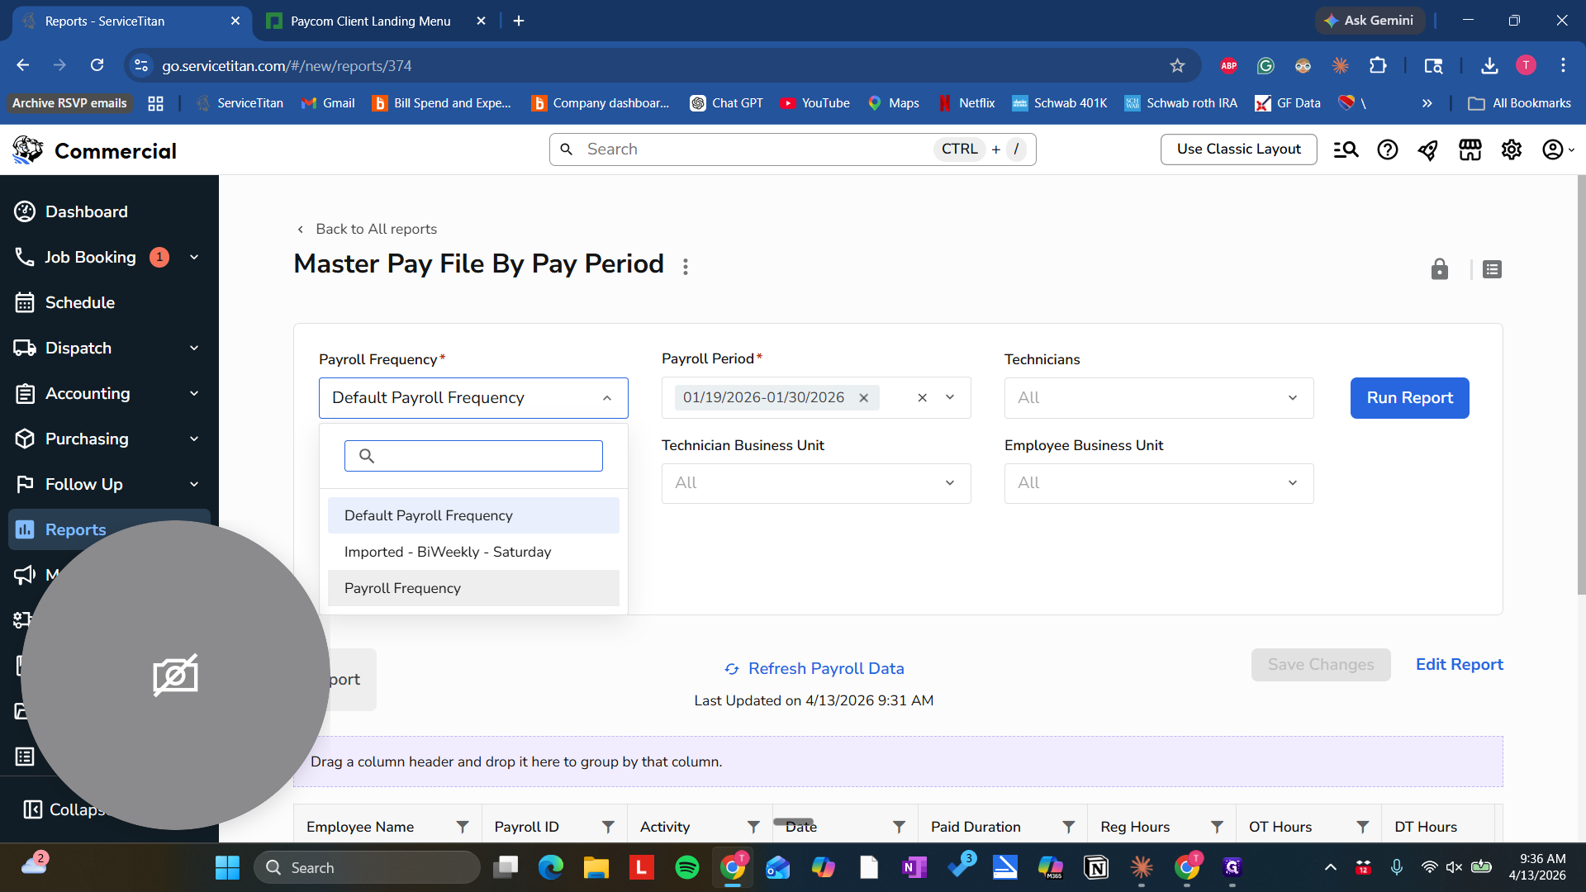Open the global search icon in the top bar
The image size is (1586, 892).
point(1346,149)
